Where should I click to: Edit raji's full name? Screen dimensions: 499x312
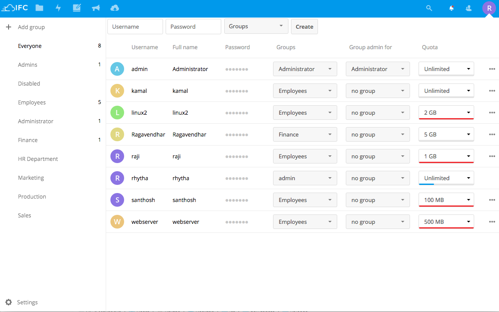point(177,156)
